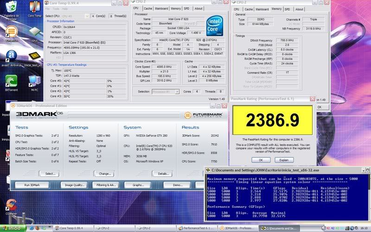Open the About tab in the CPU-Z processor window
The width and height of the screenshot is (371, 232).
198,8
